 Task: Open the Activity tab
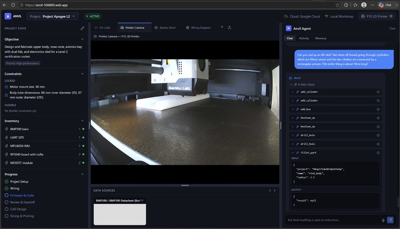coord(304,38)
